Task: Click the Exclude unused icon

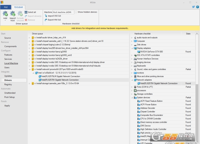Action: click(20, 14)
